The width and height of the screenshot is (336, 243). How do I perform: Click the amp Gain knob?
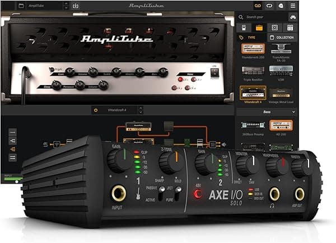tap(69, 72)
